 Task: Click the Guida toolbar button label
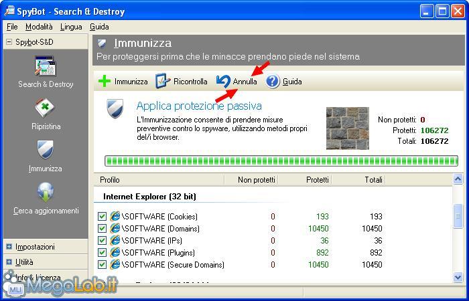point(292,82)
